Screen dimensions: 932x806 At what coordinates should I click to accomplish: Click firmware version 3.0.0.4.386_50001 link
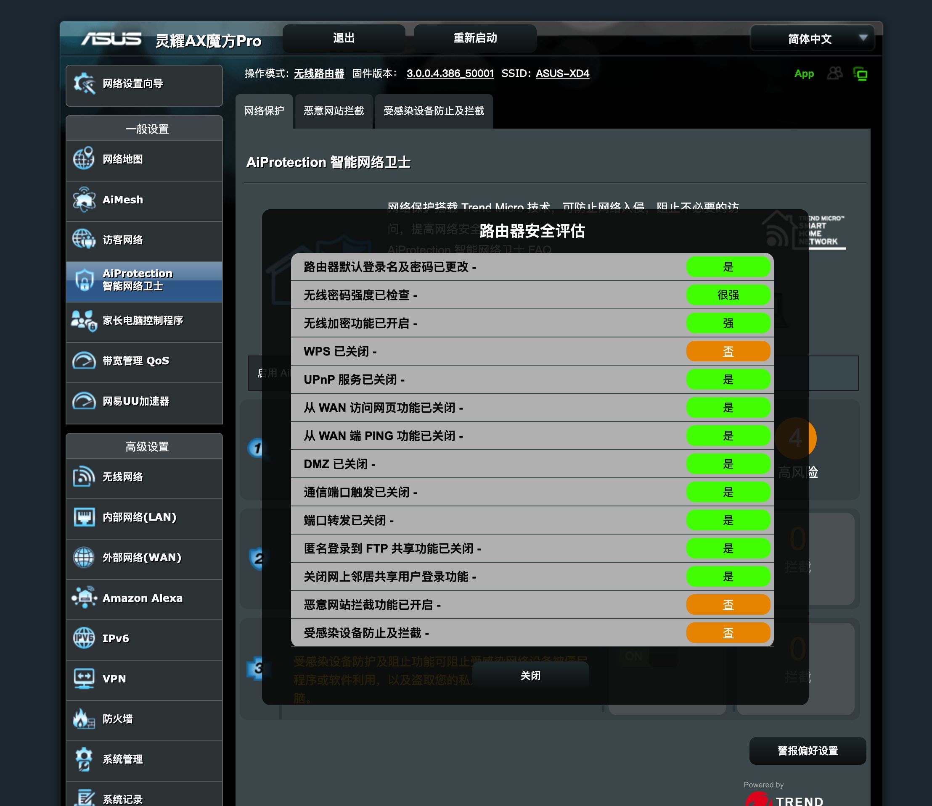(450, 73)
